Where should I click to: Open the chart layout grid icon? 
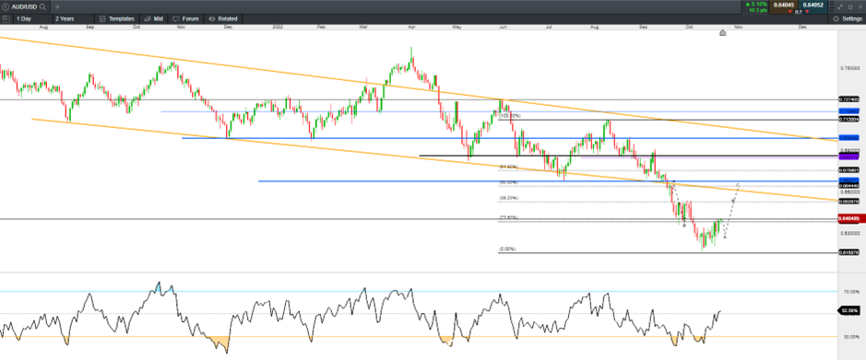(6, 18)
